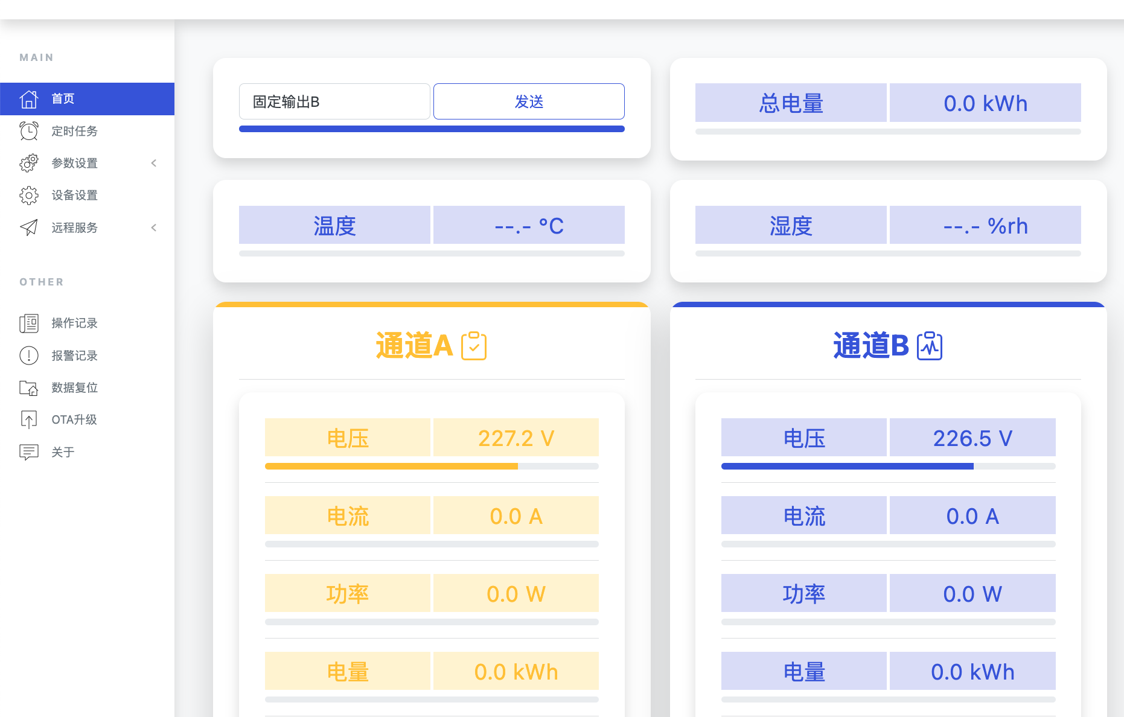Click 通道B 电量 label
This screenshot has height=717, width=1124.
point(804,671)
